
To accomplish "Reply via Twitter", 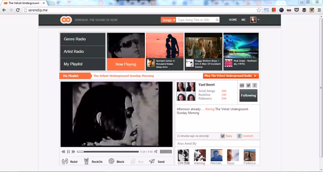I will 226,136.
